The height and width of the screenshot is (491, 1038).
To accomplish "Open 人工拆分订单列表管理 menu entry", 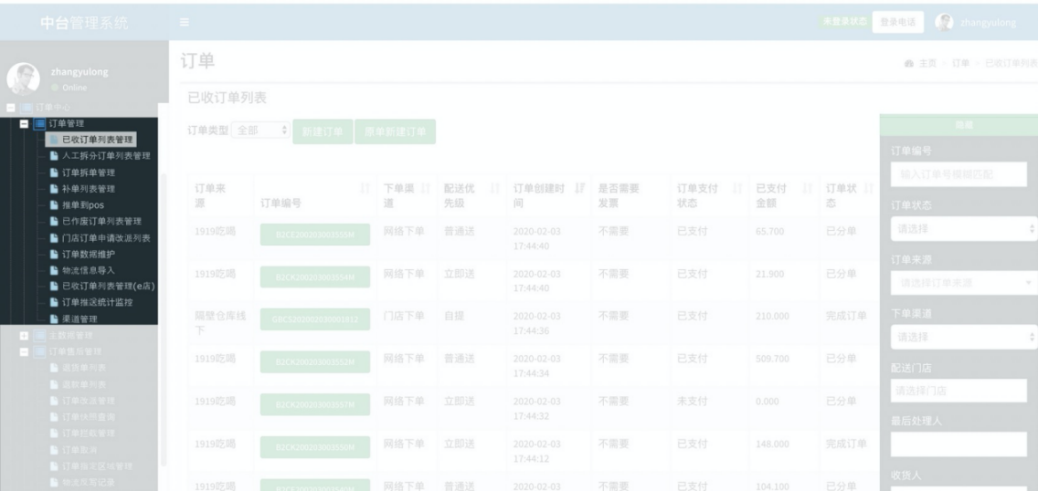I will [x=106, y=156].
